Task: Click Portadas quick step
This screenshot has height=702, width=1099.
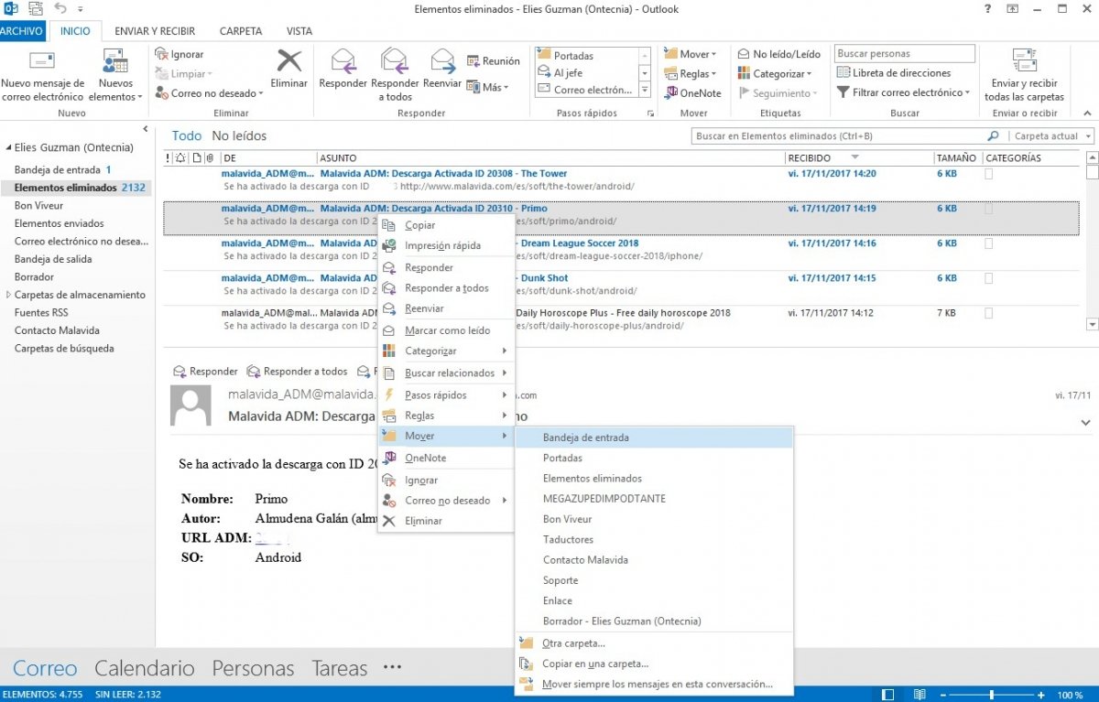Action: click(586, 56)
